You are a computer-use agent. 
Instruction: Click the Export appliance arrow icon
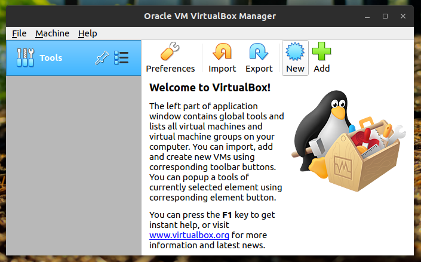[x=259, y=51]
